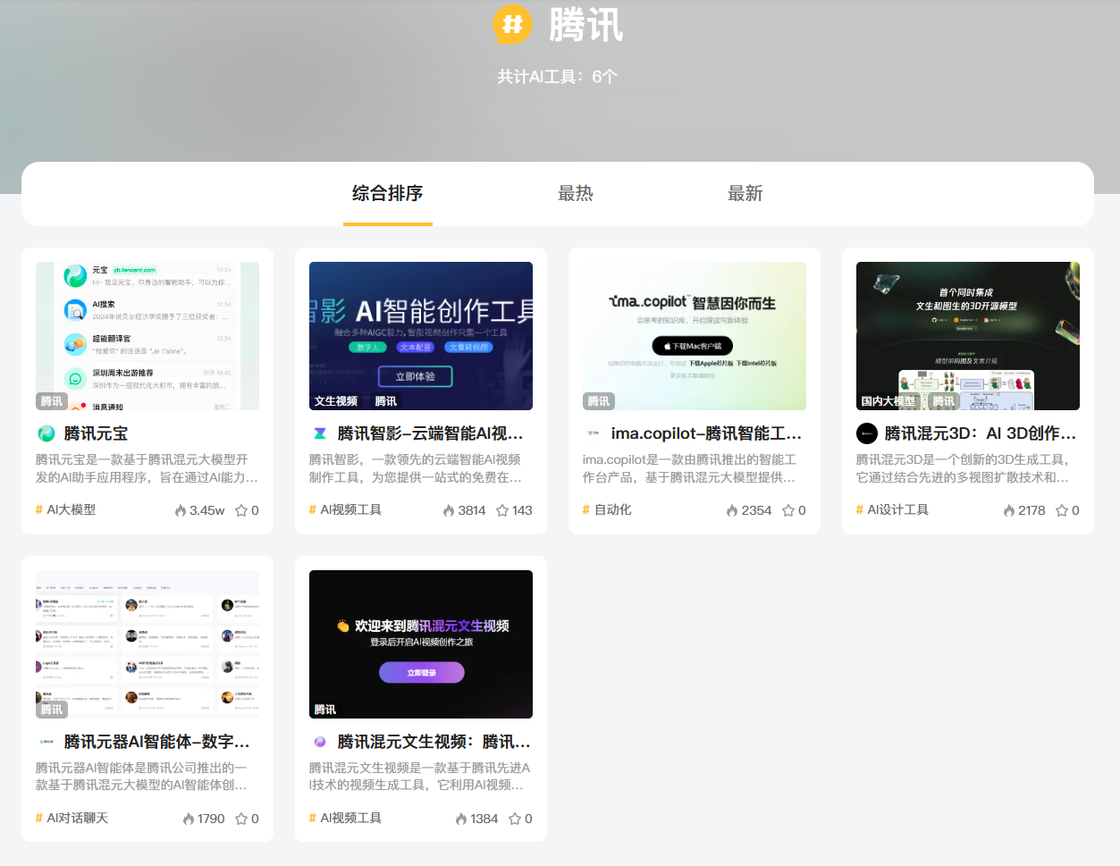Screen dimensions: 1120x866
Task: Open the 腾讯元宝 chat list thumbnail
Action: 147,336
